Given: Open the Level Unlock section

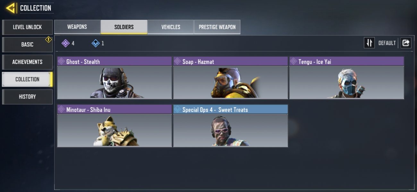Looking at the screenshot, I should click(27, 27).
